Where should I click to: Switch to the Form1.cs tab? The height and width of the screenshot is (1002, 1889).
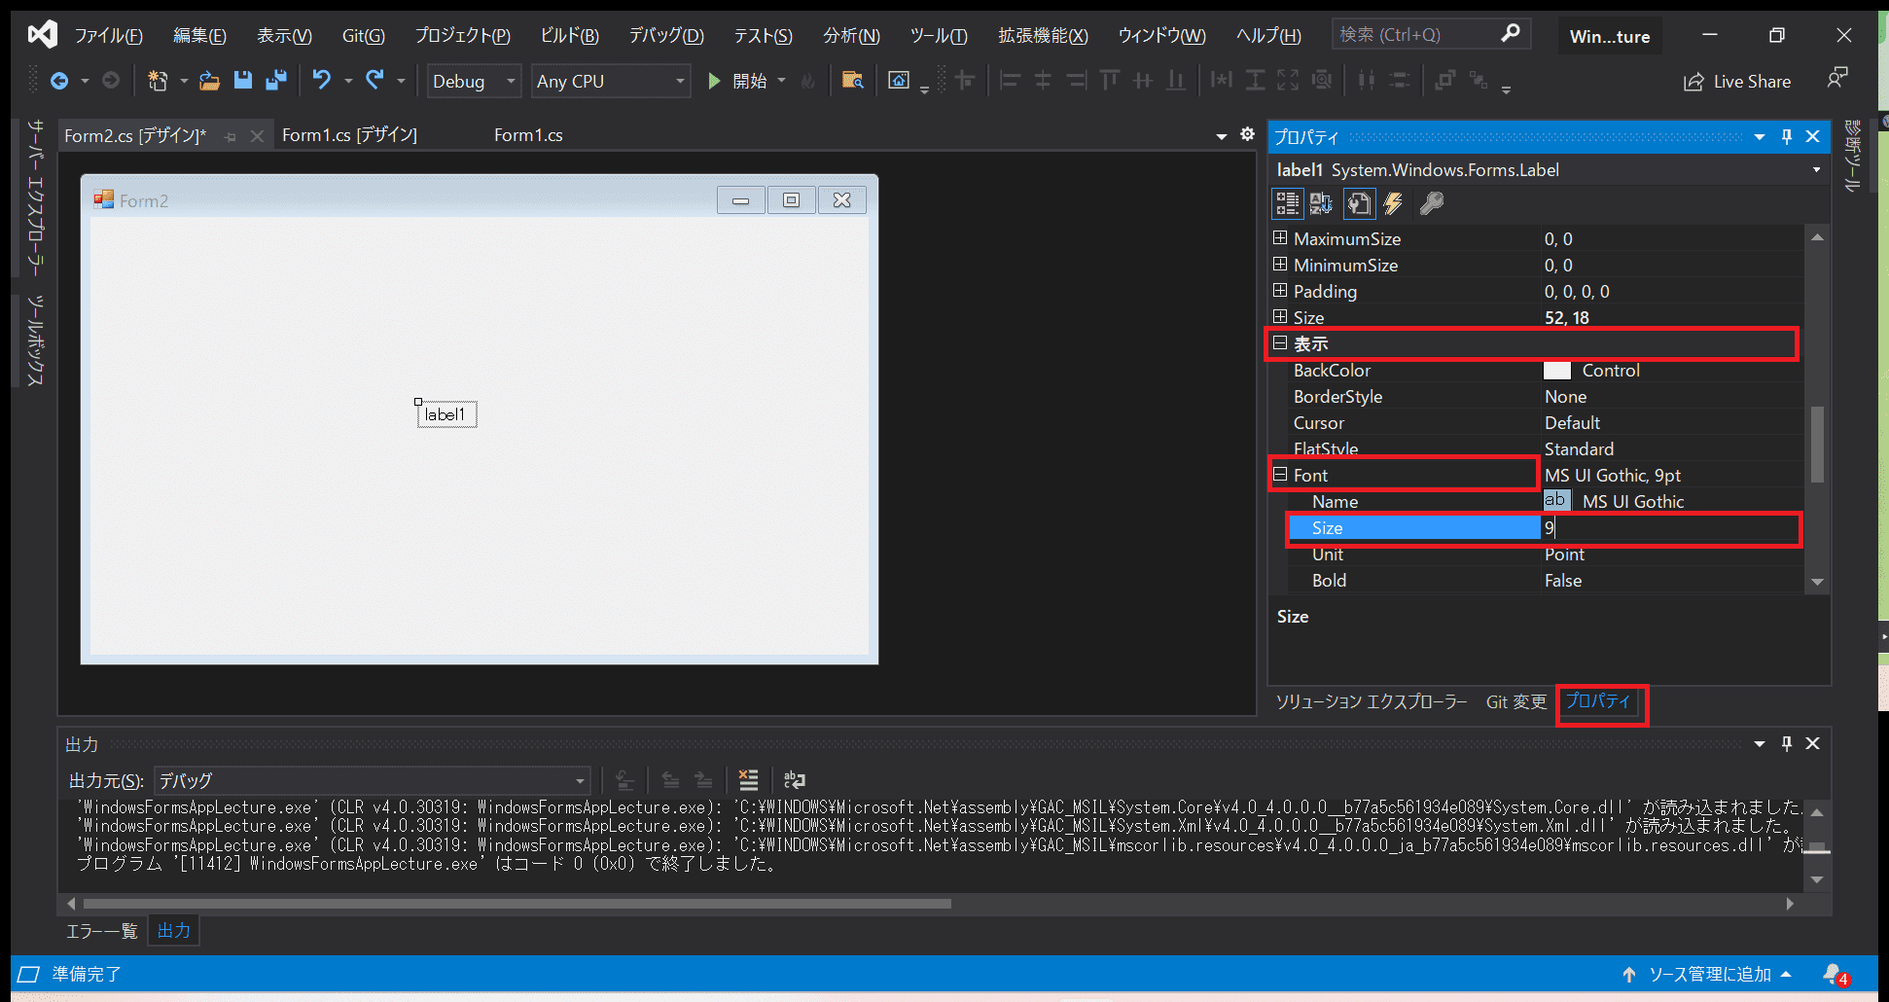(x=528, y=134)
